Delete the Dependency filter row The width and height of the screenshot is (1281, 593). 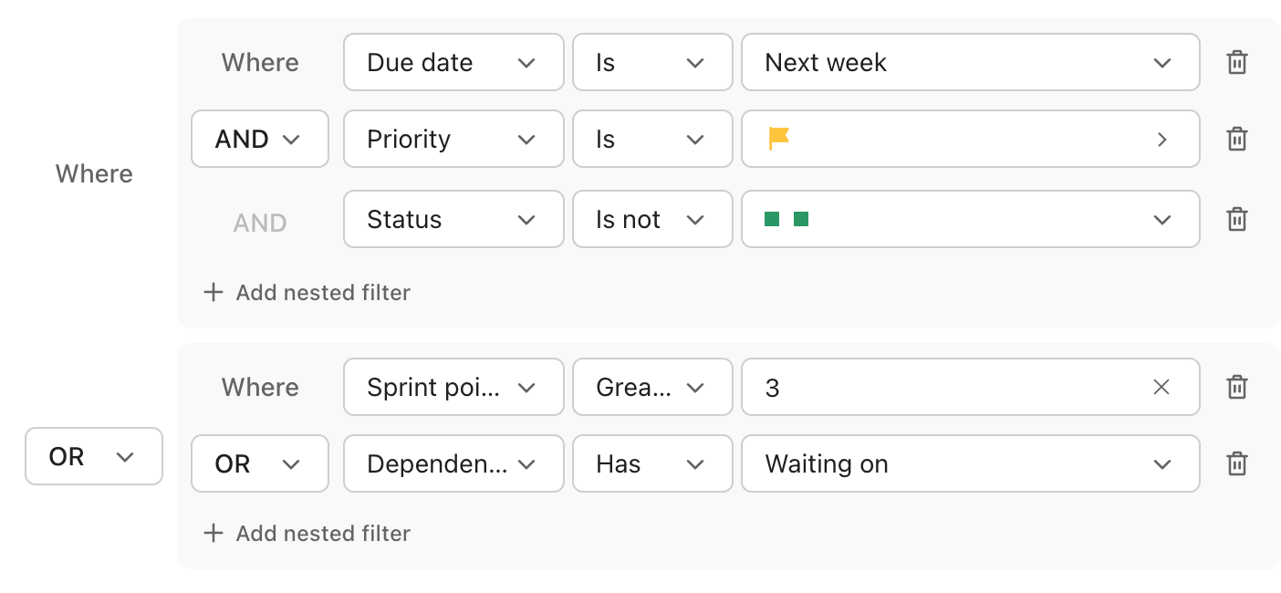click(x=1236, y=464)
